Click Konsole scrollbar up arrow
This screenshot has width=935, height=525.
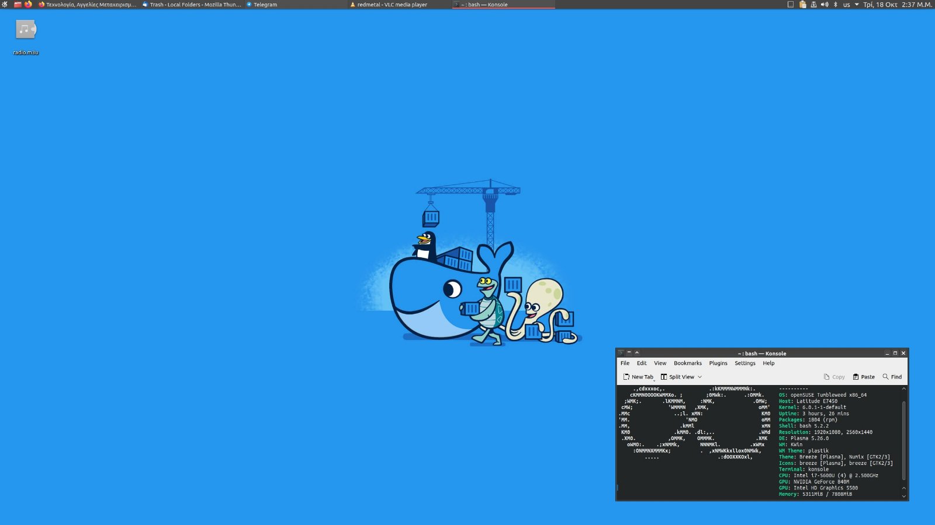pos(904,389)
